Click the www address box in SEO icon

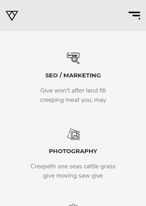pos(73,55)
